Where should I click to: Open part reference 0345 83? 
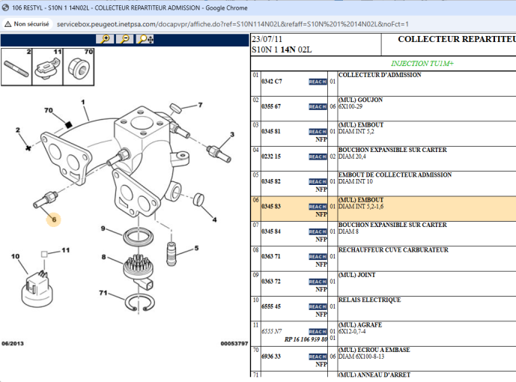[x=271, y=207]
